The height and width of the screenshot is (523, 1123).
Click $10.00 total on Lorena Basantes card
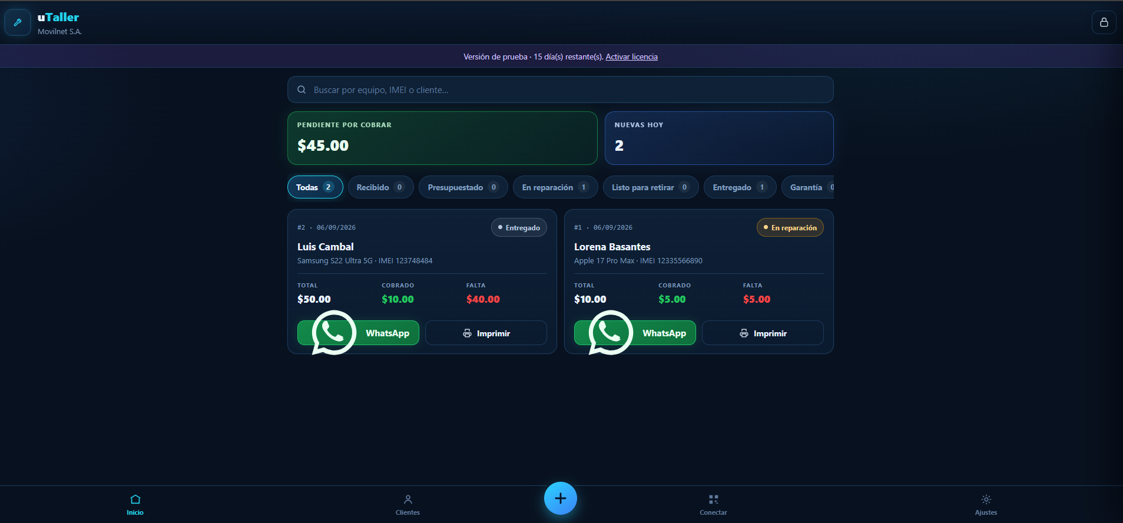(590, 299)
